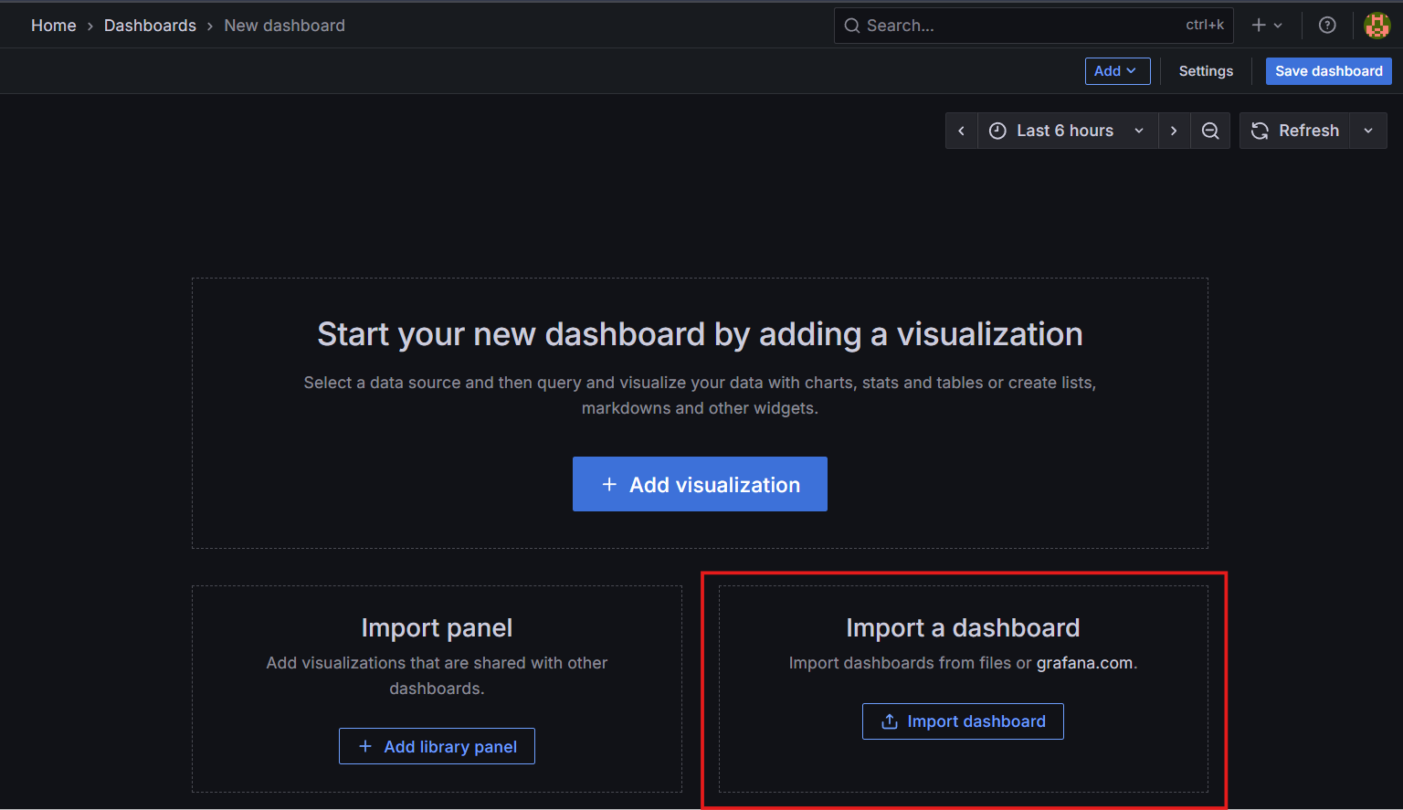Zoom out time range icon
Viewport: 1403px width, 810px height.
coord(1210,131)
